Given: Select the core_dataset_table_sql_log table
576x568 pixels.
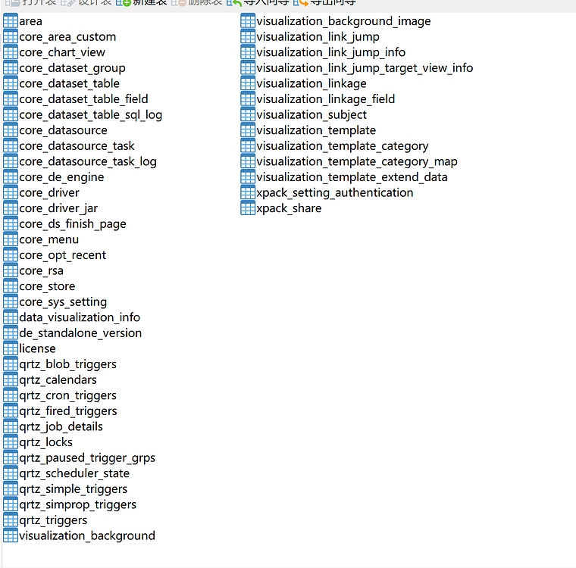Looking at the screenshot, I should (90, 114).
